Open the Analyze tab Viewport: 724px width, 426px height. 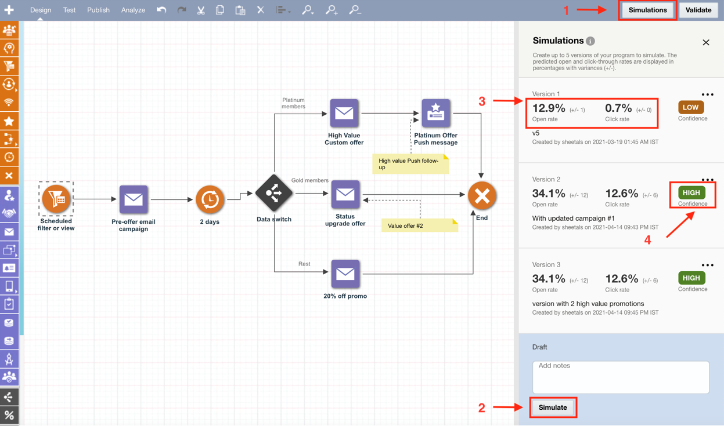click(133, 10)
